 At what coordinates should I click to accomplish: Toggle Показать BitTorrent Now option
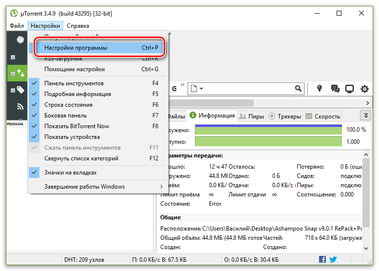pos(98,126)
